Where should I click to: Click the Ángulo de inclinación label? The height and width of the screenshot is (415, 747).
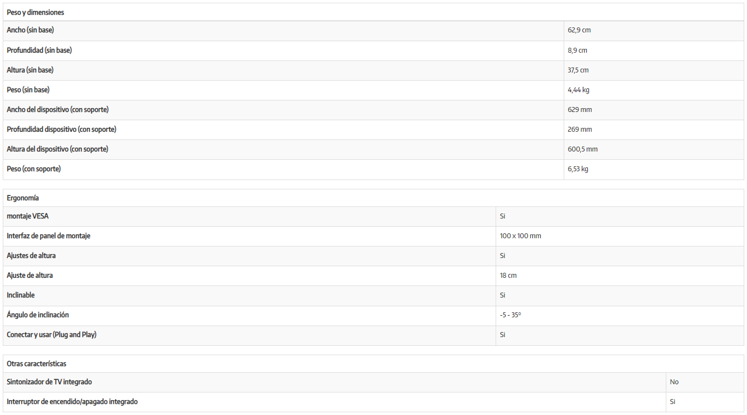tap(38, 315)
